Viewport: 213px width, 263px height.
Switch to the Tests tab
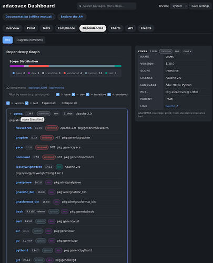click(46, 28)
